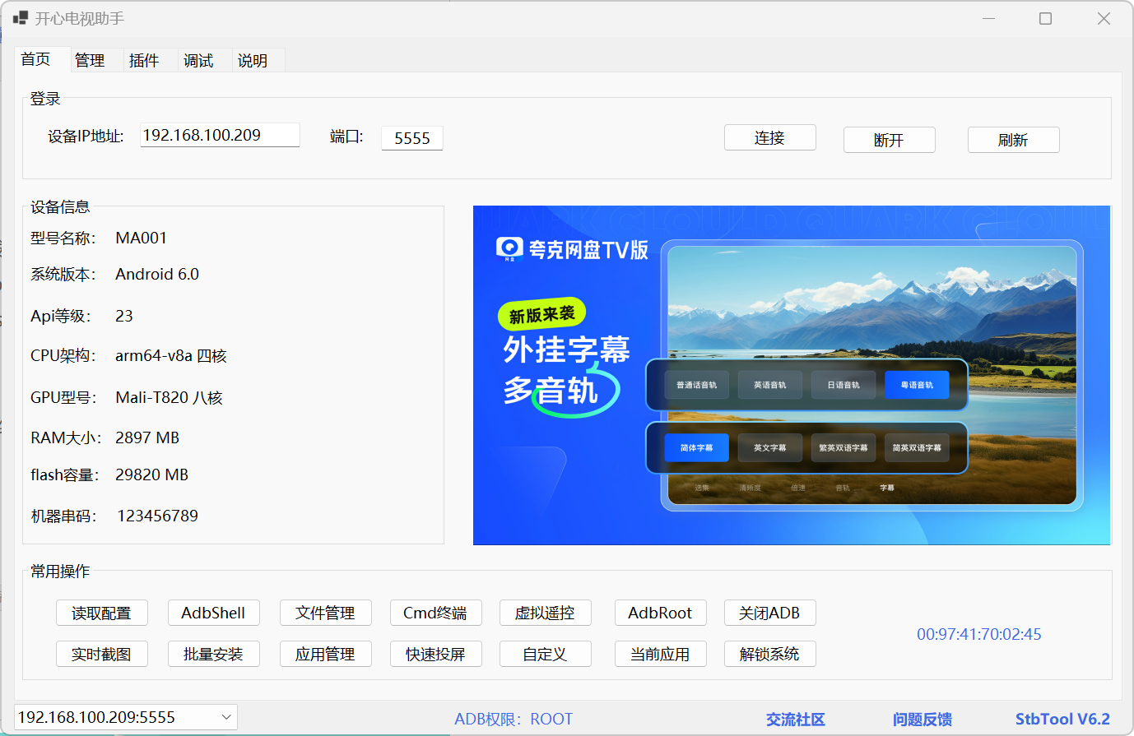Click the StbTool V6.2 link
This screenshot has height=736, width=1134.
point(1062,720)
